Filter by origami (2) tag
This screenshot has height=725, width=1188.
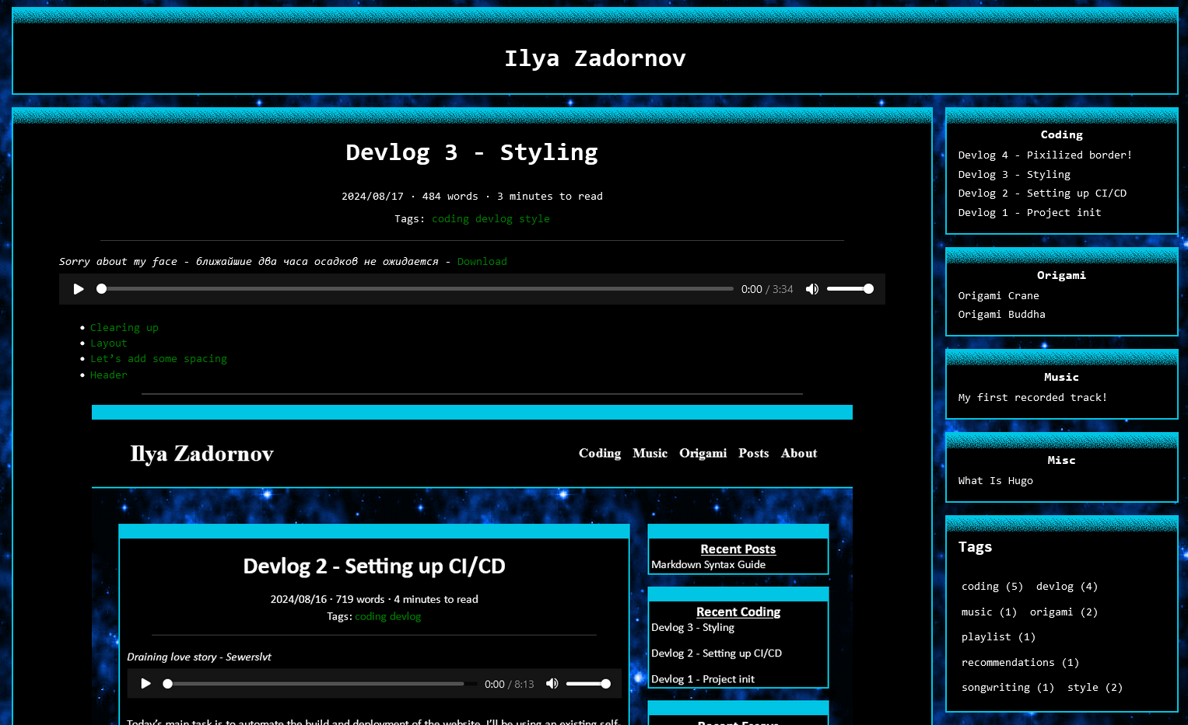point(1064,612)
